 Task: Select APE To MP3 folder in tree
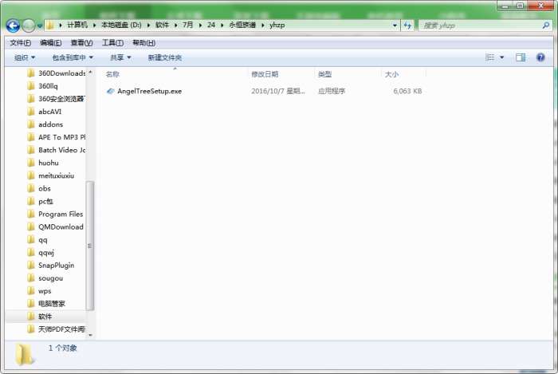[x=57, y=137]
